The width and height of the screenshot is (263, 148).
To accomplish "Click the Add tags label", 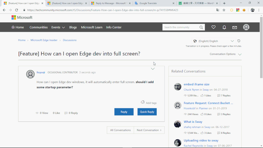I will click(151, 103).
